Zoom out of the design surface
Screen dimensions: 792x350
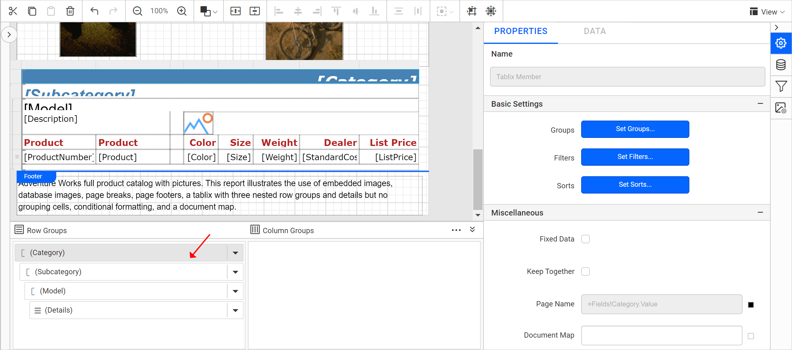click(x=137, y=11)
